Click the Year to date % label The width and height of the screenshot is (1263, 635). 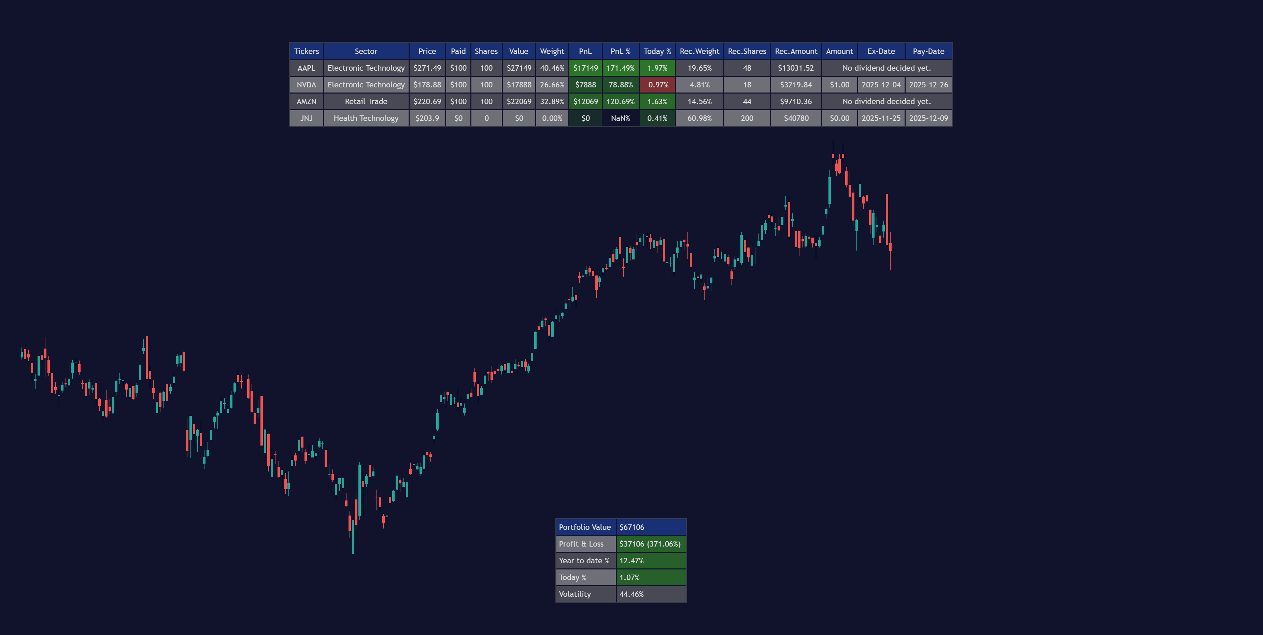pyautogui.click(x=585, y=561)
